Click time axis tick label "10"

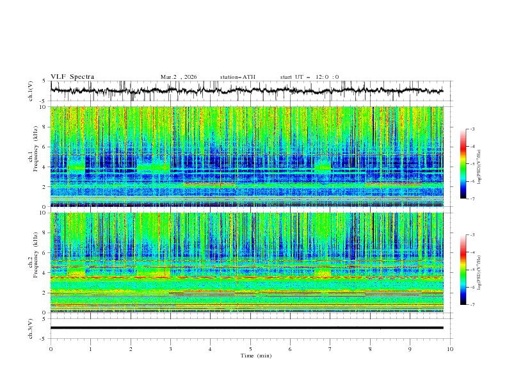click(450, 349)
